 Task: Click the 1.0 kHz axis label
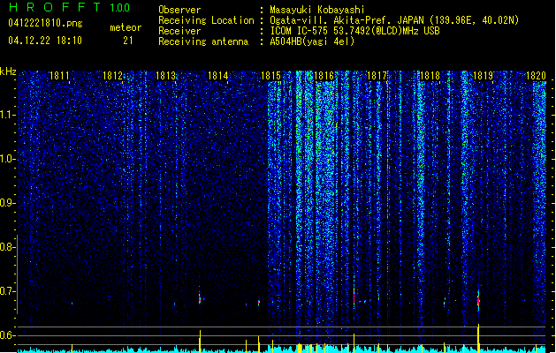point(7,159)
